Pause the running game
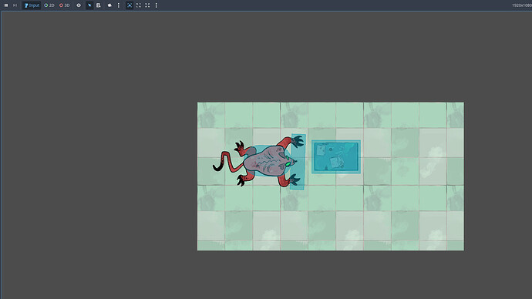Screen dimensions: 532x299 pos(6,5)
